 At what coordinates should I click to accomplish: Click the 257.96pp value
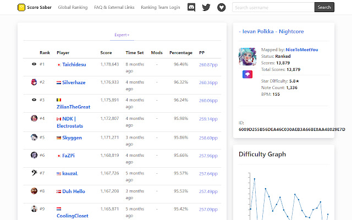(x=208, y=156)
